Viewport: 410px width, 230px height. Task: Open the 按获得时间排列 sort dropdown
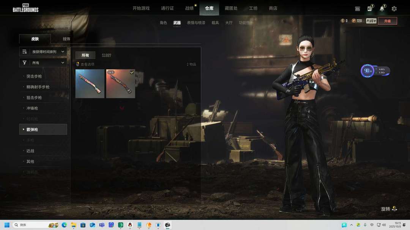tap(43, 51)
